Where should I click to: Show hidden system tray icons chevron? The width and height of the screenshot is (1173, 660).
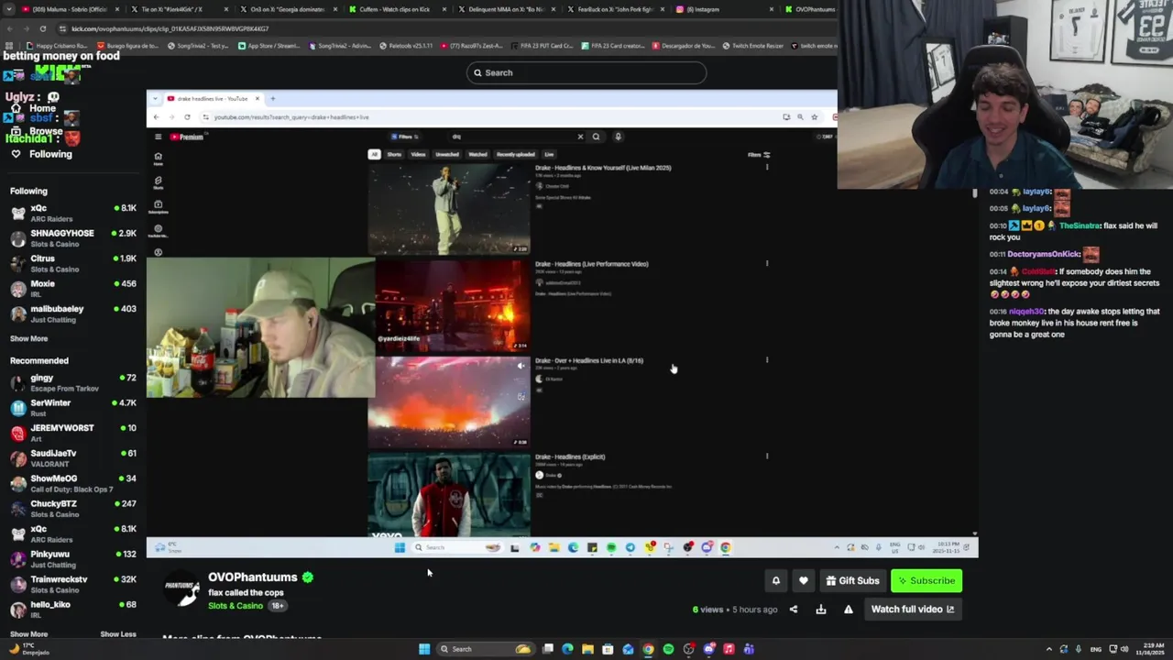[x=1049, y=649]
